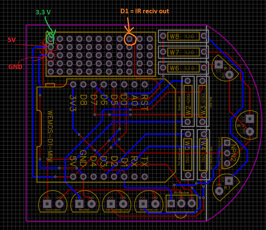The image size is (266, 230).
Task: Click the D2 pin label on Wemos
Action: tap(114, 161)
